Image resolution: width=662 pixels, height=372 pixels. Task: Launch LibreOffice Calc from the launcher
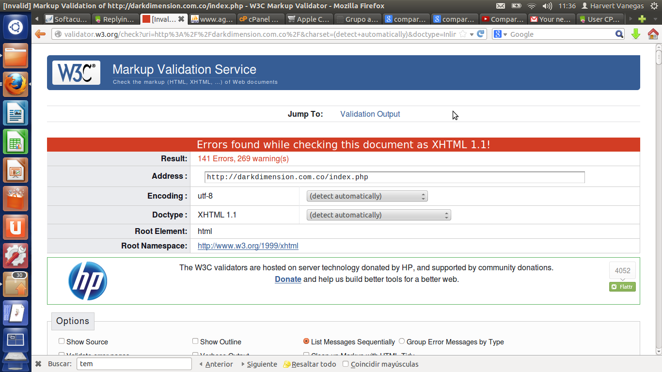(x=16, y=141)
